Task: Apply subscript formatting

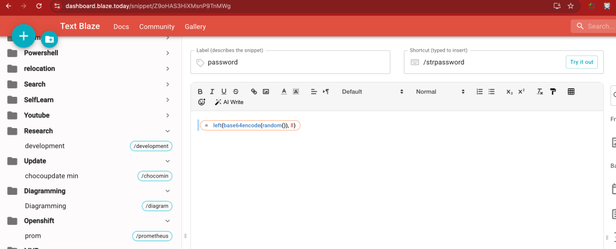Action: click(x=509, y=92)
